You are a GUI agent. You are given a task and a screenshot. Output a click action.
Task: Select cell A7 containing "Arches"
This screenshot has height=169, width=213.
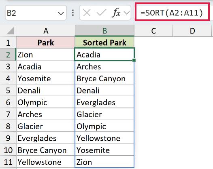pyautogui.click(x=45, y=114)
